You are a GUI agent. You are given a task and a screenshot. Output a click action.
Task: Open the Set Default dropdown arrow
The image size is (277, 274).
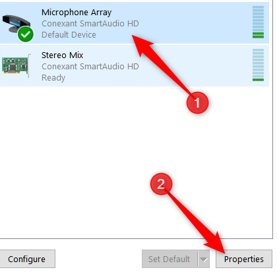[204, 259]
